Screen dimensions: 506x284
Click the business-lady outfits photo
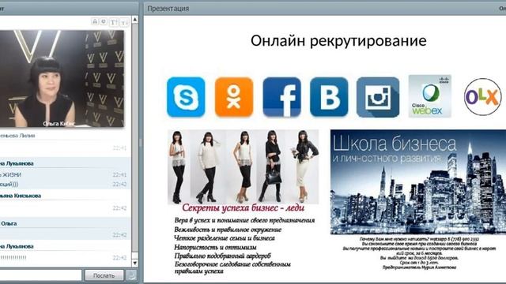[x=243, y=166]
